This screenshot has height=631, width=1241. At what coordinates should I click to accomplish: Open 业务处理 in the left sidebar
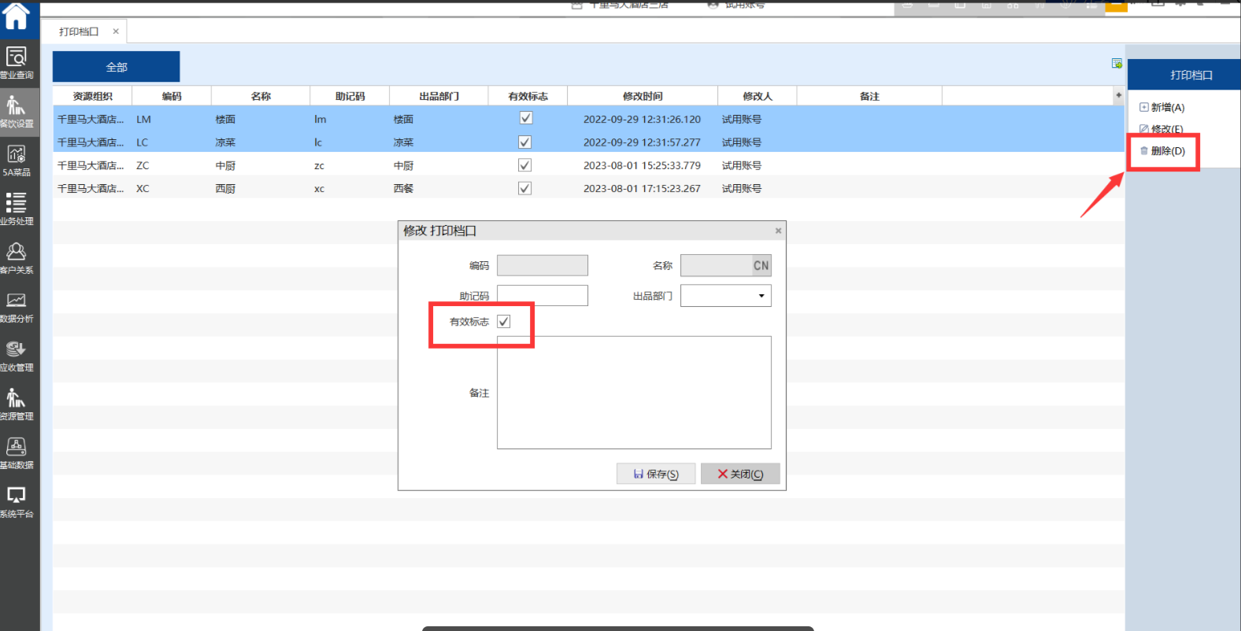[x=17, y=208]
